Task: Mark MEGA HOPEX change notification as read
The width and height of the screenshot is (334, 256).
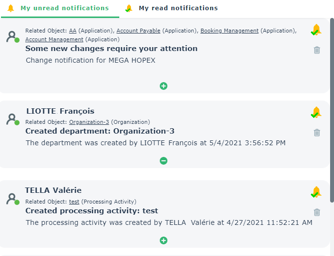Action: 316,30
